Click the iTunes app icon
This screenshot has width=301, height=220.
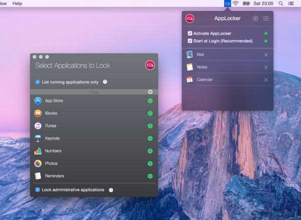[38, 126]
